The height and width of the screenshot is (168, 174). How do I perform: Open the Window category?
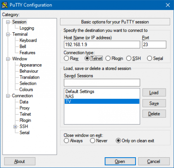click(x=19, y=59)
